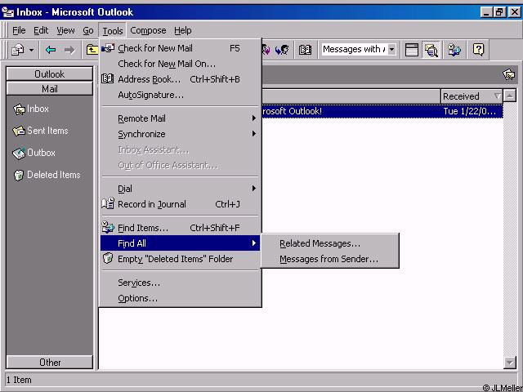The width and height of the screenshot is (523, 392).
Task: Choose Find Items... in Tools menu
Action: (180, 228)
